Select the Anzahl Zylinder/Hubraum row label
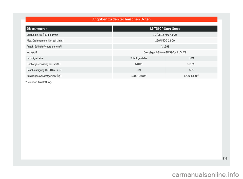The image size is (243, 179). click(44, 47)
